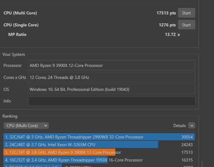Click the Processor field showing Ryzen 9 3900X
The image size is (214, 167).
111,65
